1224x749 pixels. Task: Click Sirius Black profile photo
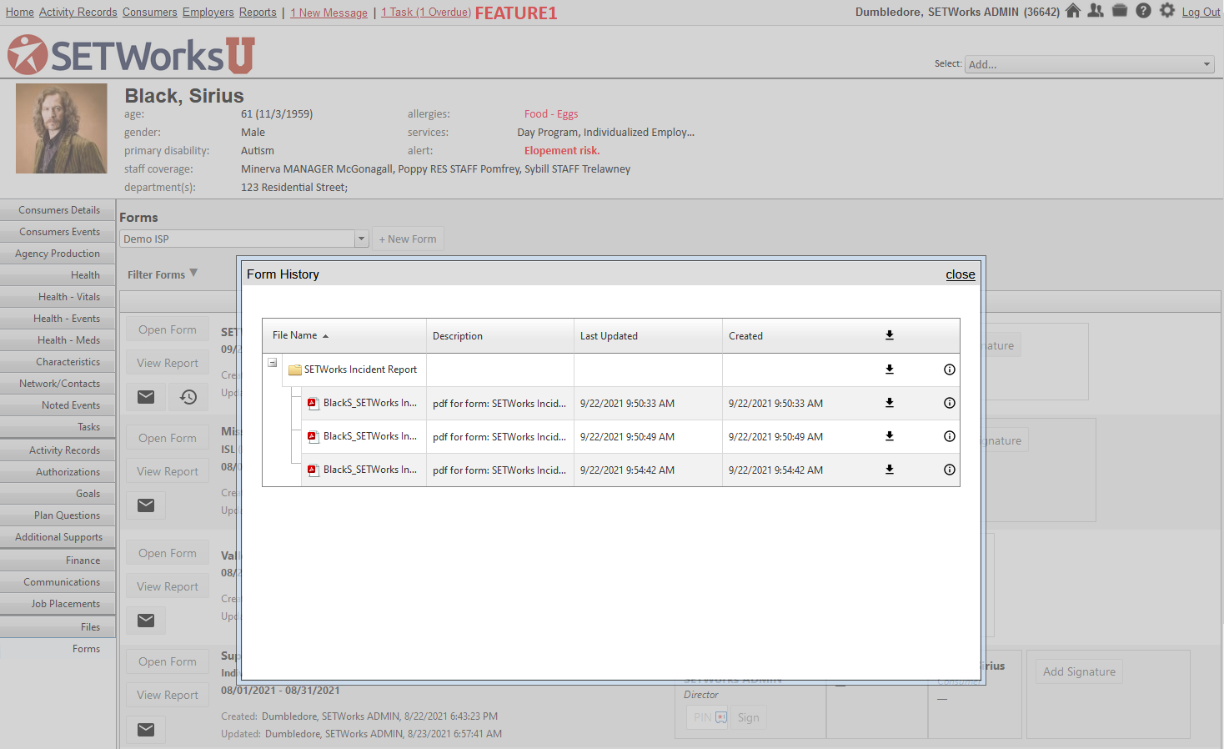(x=62, y=128)
